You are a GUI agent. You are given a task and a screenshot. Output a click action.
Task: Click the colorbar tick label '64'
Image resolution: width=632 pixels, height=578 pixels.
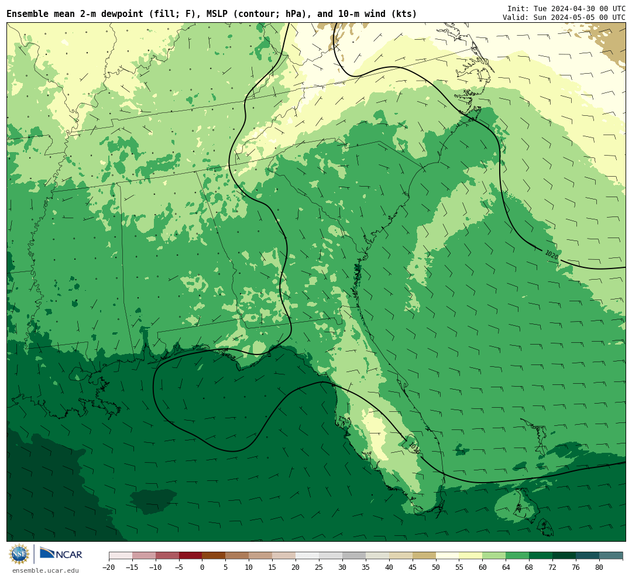(x=506, y=567)
